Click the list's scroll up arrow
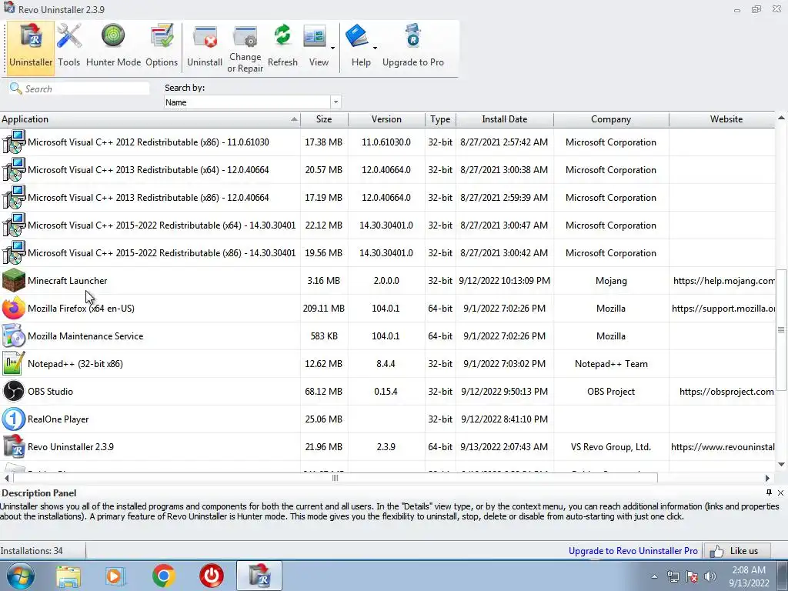788x591 pixels. [782, 118]
